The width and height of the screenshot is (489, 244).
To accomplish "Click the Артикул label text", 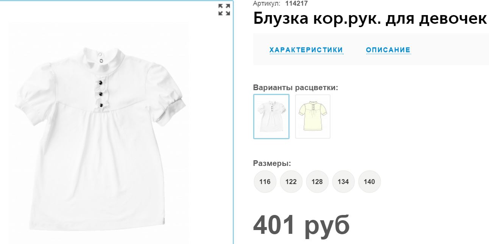I will click(266, 3).
